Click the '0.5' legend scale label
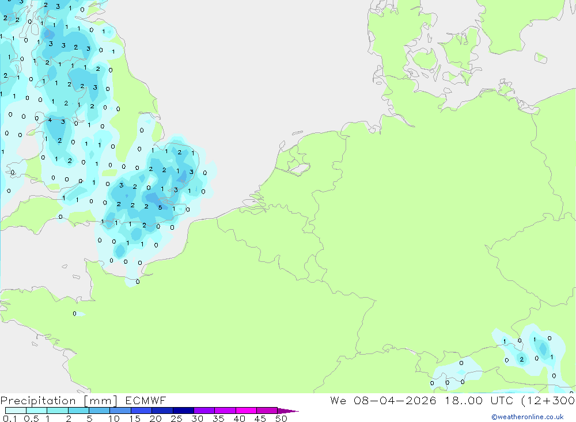This screenshot has width=576, height=422. (x=31, y=419)
